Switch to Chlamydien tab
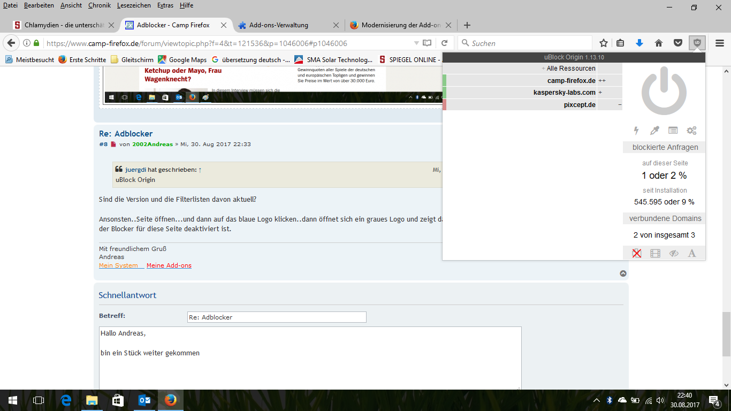Image resolution: width=731 pixels, height=411 pixels. click(64, 25)
